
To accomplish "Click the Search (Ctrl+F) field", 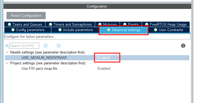I will click(24, 46).
